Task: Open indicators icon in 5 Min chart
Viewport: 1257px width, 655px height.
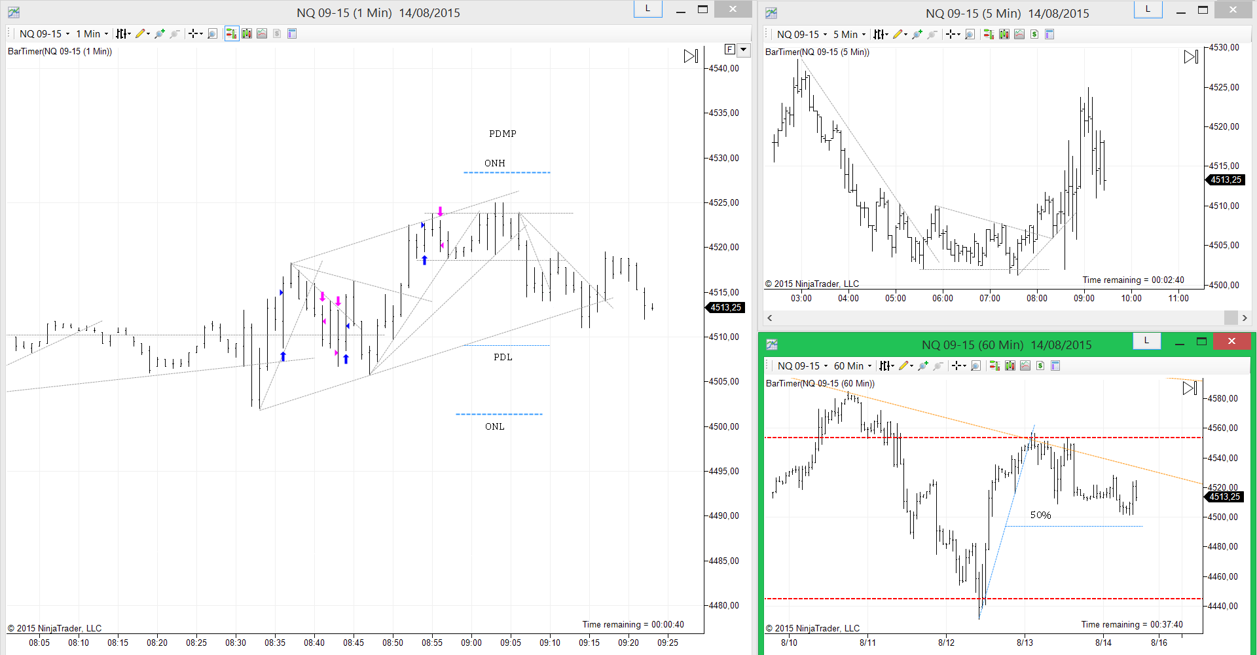Action: click(x=1019, y=35)
